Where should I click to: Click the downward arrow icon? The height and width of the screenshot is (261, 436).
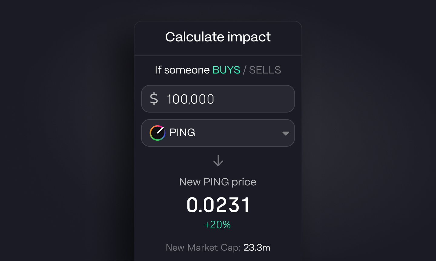[218, 161]
